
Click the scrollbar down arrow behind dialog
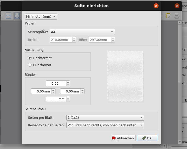coord(180,142)
